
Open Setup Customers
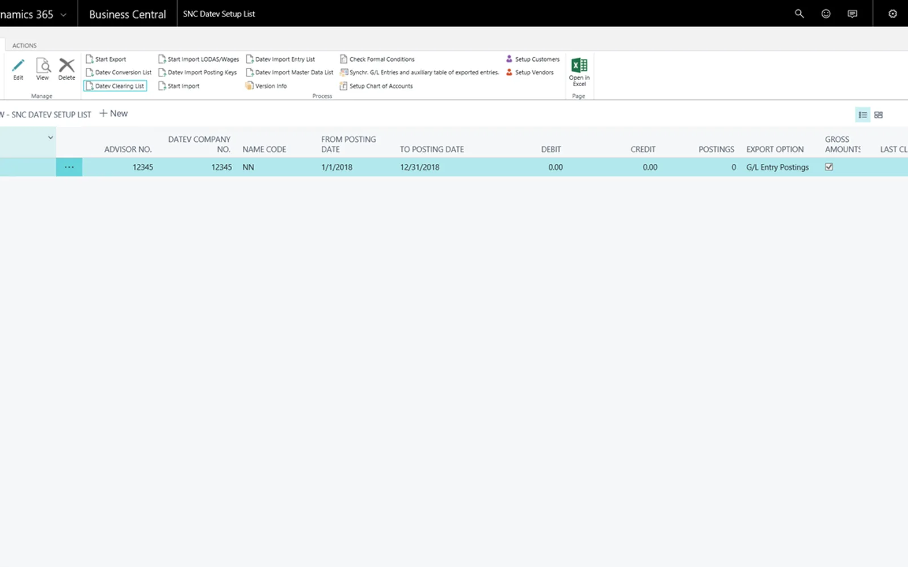point(533,59)
